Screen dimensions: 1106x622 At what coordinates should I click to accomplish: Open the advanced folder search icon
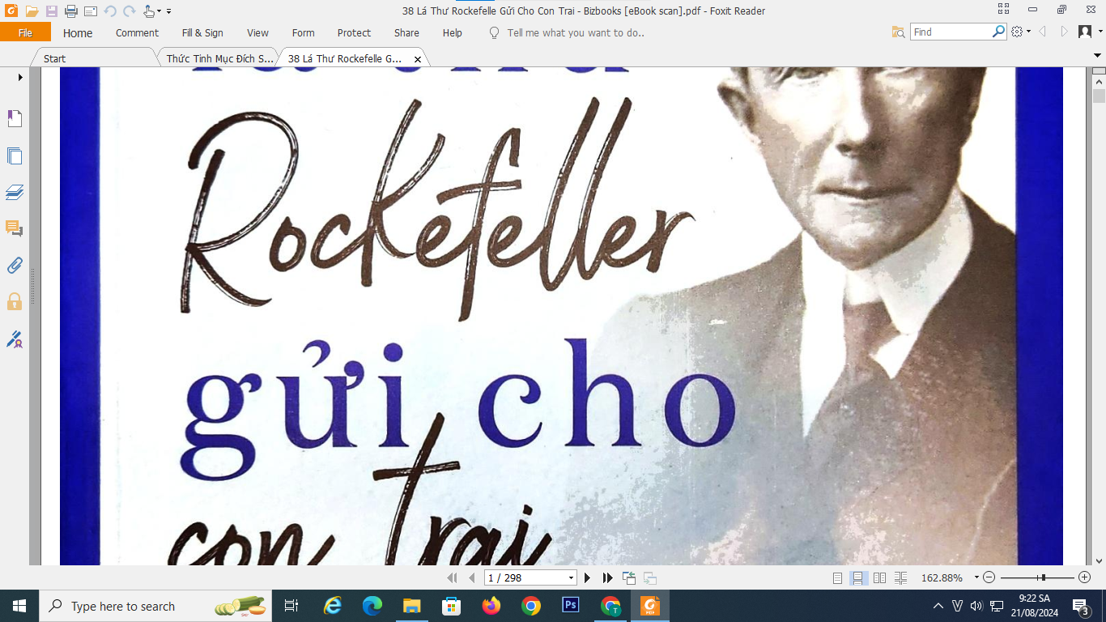point(898,32)
